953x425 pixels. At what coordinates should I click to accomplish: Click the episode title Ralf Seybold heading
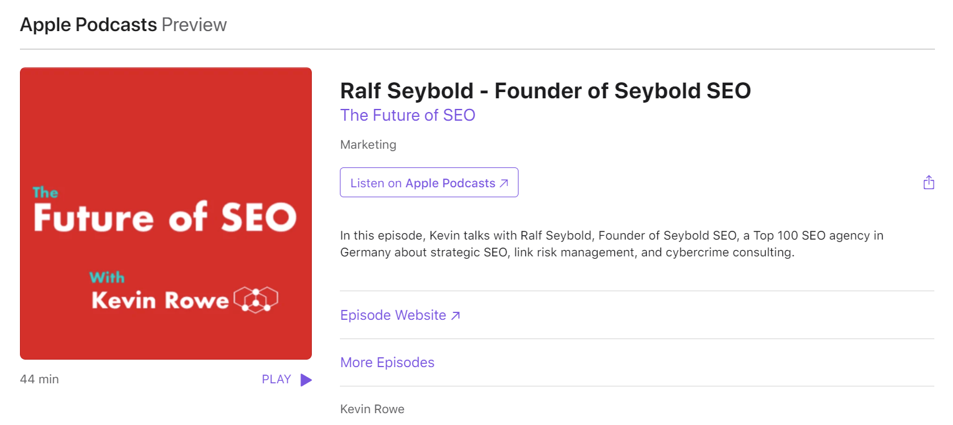tap(545, 91)
